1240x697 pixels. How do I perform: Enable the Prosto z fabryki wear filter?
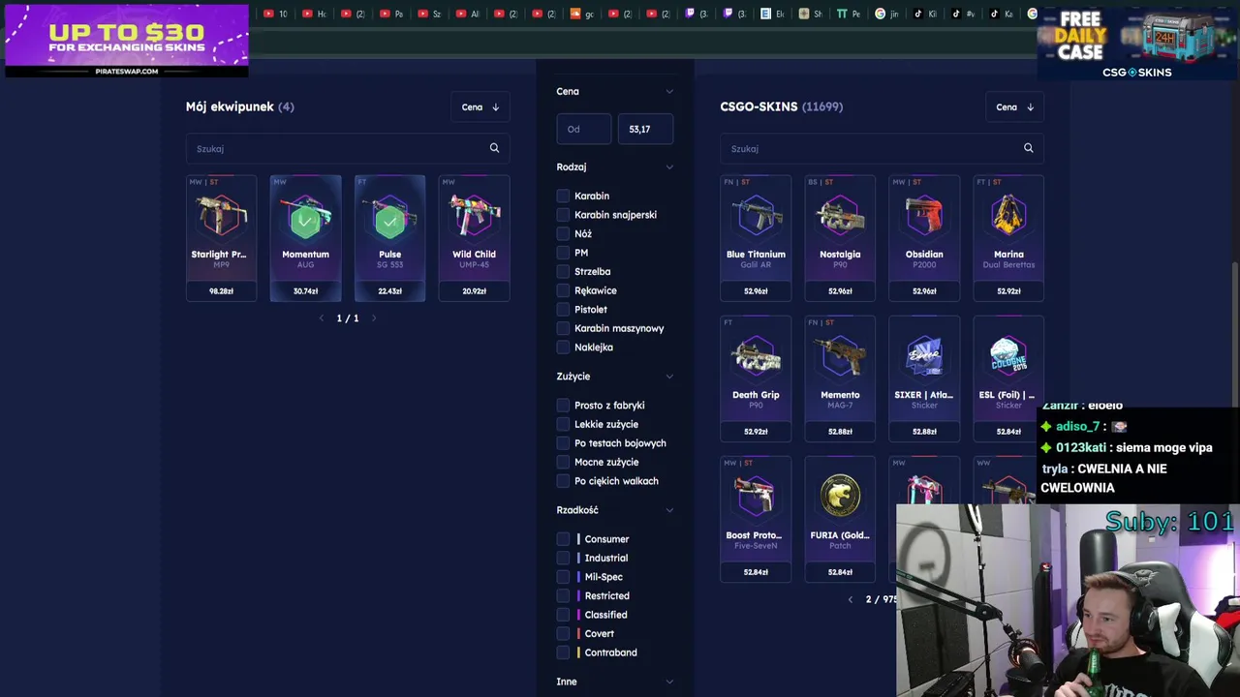coord(563,405)
